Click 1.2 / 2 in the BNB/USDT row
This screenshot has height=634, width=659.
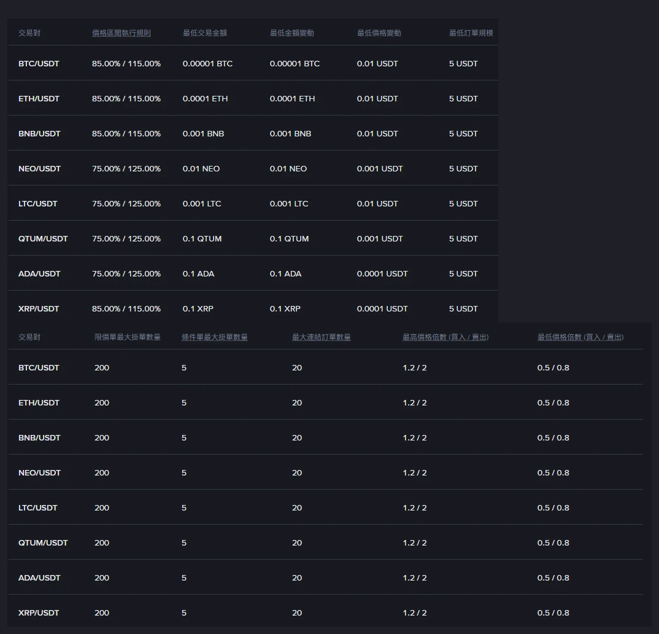point(414,437)
